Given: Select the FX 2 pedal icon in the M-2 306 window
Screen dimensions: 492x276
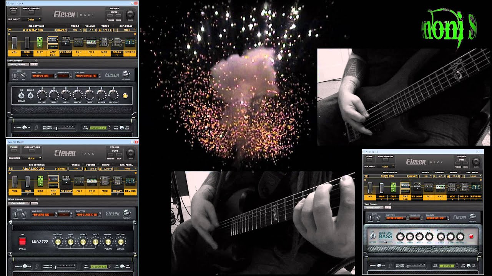Looking at the screenshot, I should [x=91, y=42].
